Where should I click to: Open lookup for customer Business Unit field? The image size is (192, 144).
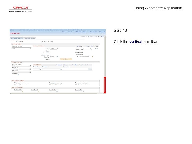[91, 49]
